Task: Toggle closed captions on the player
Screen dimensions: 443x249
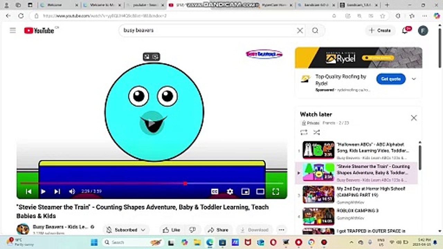Action: (x=215, y=191)
